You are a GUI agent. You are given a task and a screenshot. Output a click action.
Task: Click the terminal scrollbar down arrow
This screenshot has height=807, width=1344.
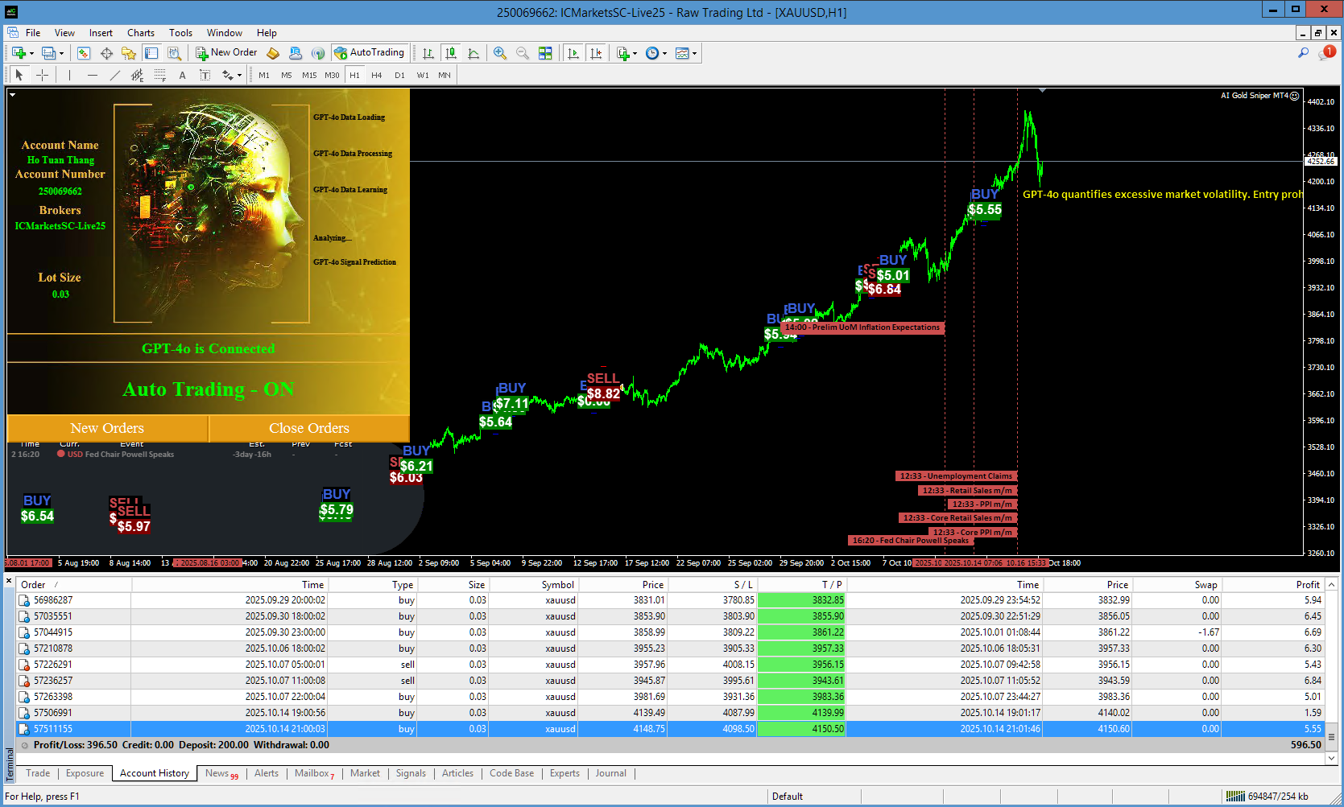[1331, 758]
